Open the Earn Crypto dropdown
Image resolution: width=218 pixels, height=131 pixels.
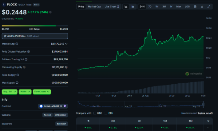(x=42, y=92)
